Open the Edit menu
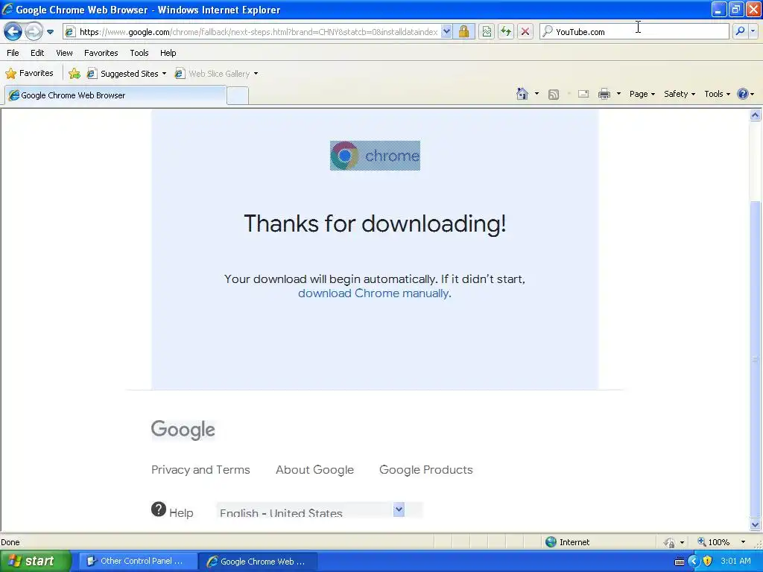This screenshot has width=763, height=572. click(x=37, y=53)
